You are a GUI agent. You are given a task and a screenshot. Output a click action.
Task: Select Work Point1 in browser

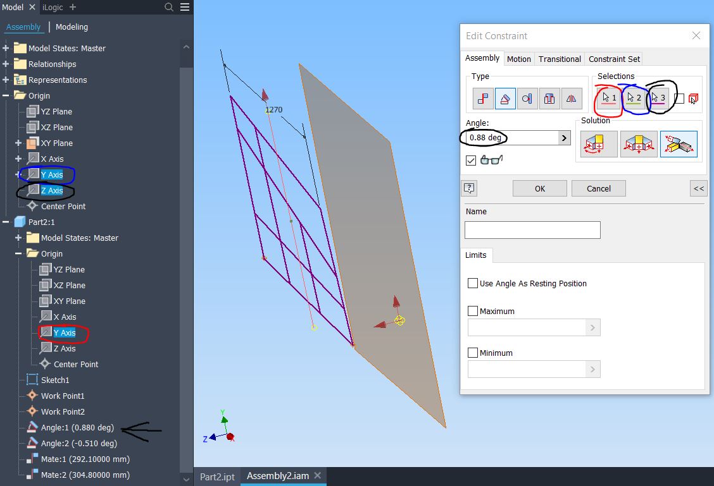63,396
